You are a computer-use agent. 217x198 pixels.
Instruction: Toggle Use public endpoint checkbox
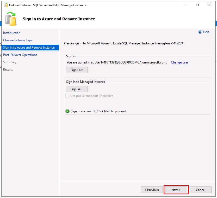pos(67,96)
